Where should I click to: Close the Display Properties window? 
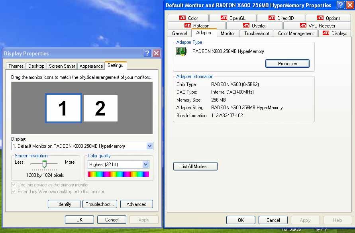[156, 53]
